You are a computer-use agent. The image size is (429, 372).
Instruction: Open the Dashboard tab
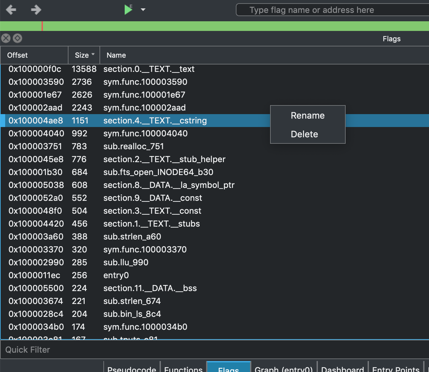343,368
